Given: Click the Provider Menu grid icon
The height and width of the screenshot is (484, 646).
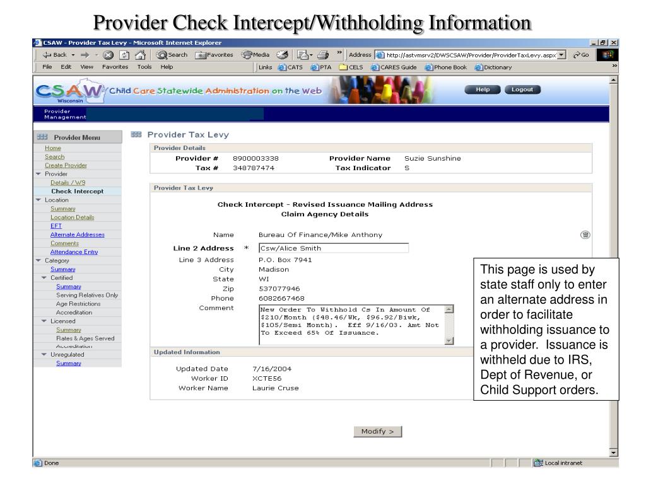Looking at the screenshot, I should pos(42,137).
